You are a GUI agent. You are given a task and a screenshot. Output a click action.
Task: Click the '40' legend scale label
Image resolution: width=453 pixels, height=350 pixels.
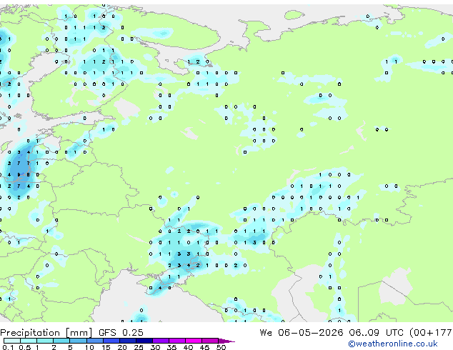[188, 347]
